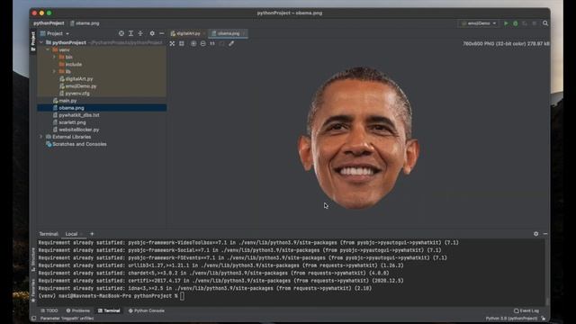Click terminal command prompt input
The height and width of the screenshot is (324, 576).
click(182, 296)
